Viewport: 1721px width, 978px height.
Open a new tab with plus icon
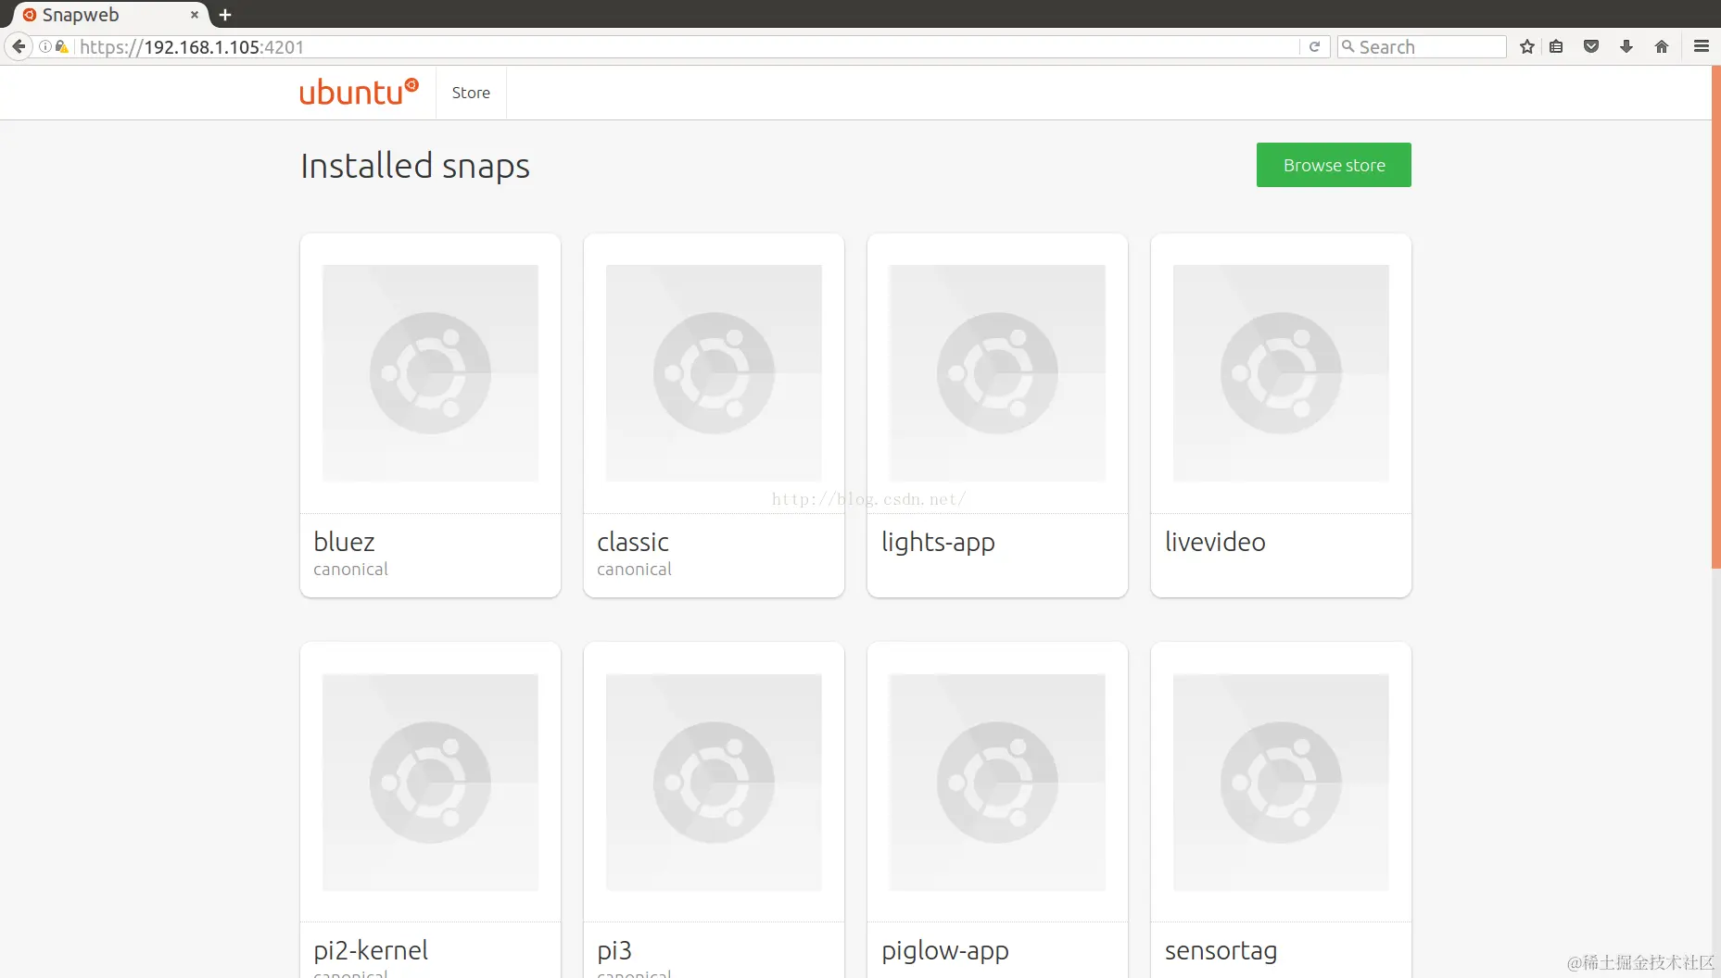click(225, 15)
